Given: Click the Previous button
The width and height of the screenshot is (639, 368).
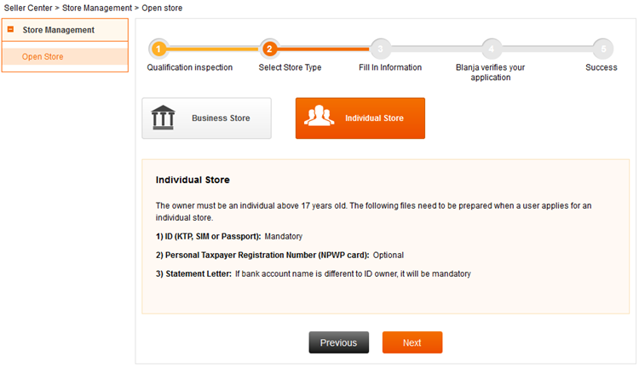Looking at the screenshot, I should pyautogui.click(x=338, y=342).
